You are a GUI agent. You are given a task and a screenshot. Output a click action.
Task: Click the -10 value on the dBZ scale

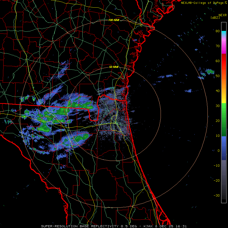coord(217,166)
